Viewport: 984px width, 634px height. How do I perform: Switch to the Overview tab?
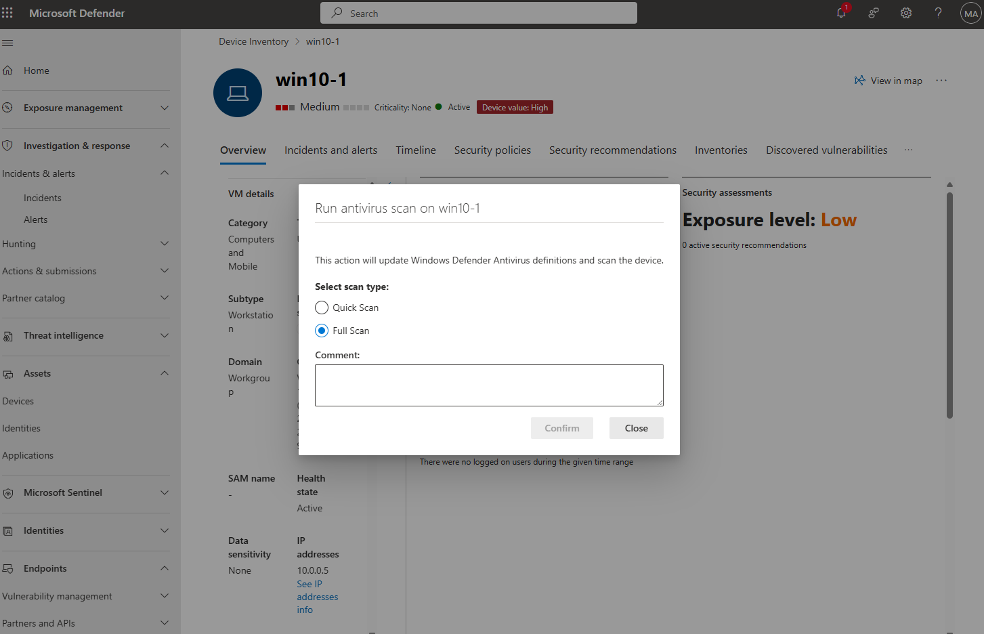tap(243, 150)
